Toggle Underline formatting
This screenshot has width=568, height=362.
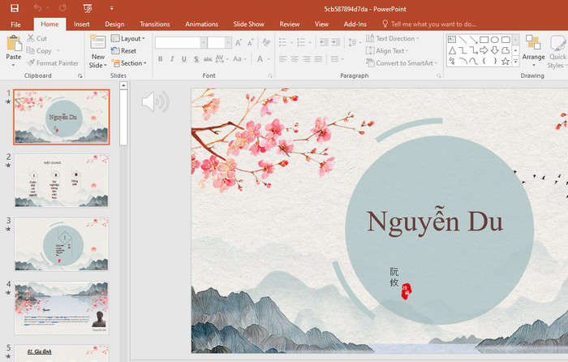coord(185,59)
